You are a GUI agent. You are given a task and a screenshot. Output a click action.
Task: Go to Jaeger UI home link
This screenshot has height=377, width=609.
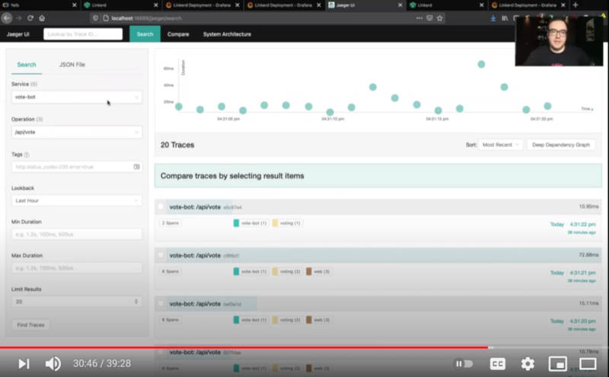click(x=18, y=34)
